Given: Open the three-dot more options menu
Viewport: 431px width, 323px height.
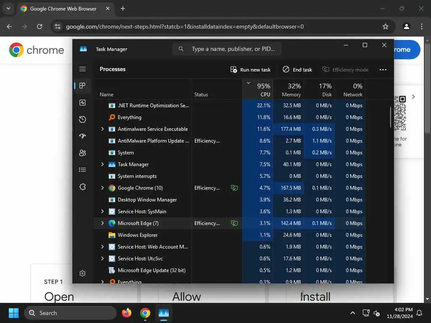Looking at the screenshot, I should (x=383, y=70).
